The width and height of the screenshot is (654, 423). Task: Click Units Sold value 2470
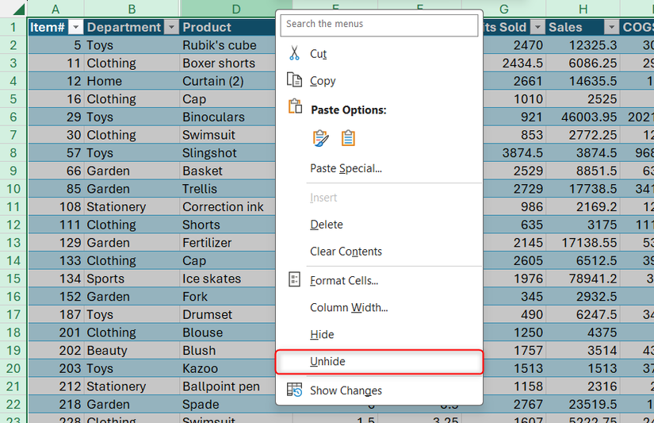coord(514,45)
